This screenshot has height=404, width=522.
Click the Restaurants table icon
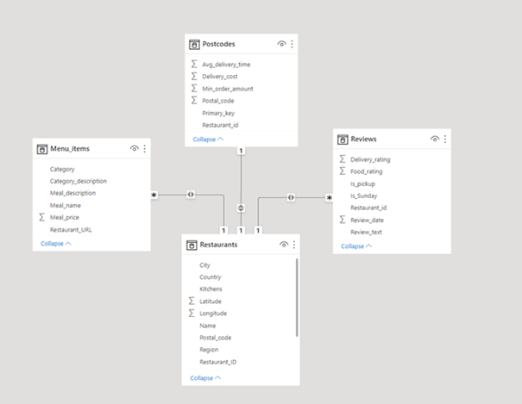pos(192,246)
